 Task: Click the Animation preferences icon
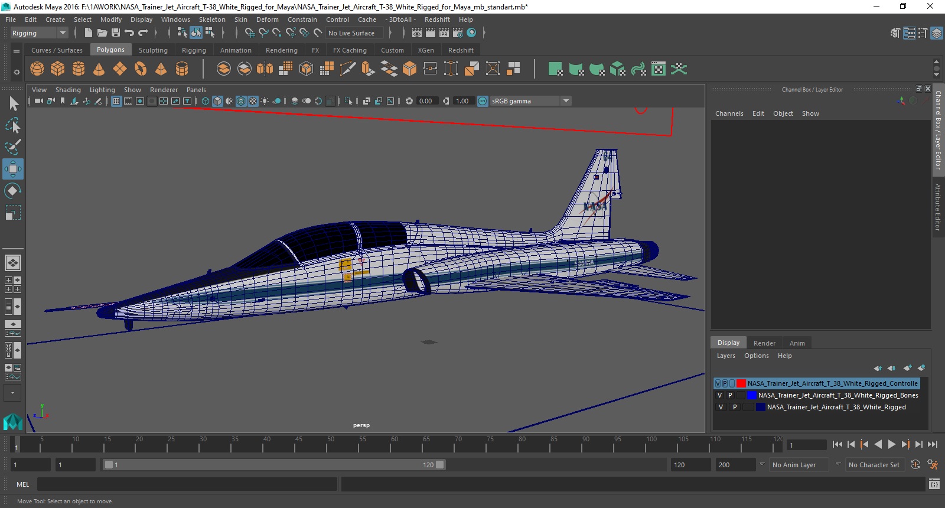933,465
